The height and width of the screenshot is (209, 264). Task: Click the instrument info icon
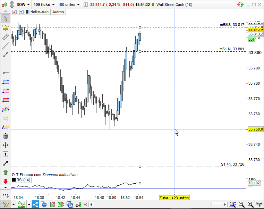[86, 5]
